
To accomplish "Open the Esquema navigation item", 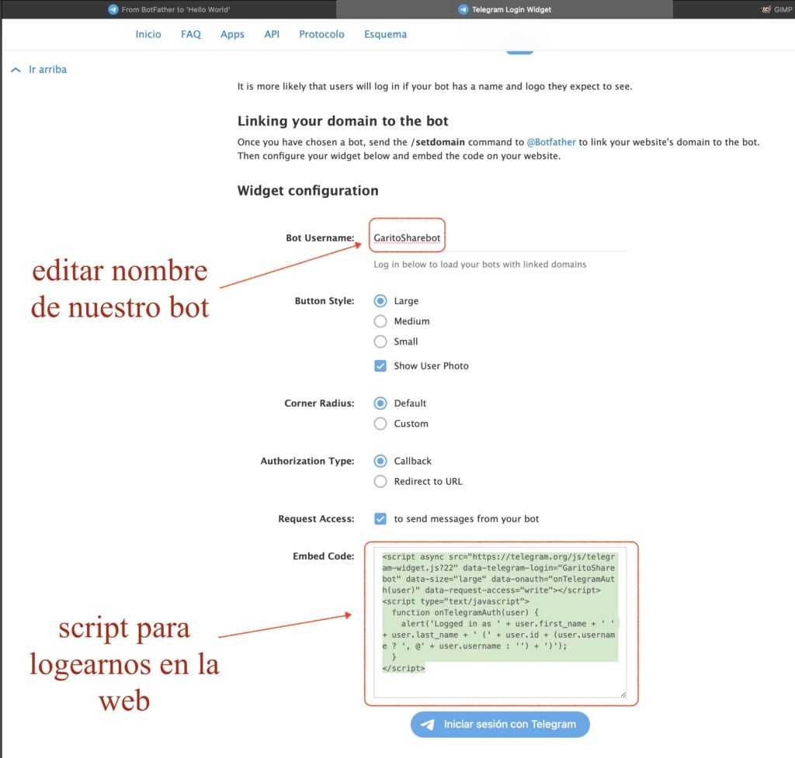I will [385, 34].
